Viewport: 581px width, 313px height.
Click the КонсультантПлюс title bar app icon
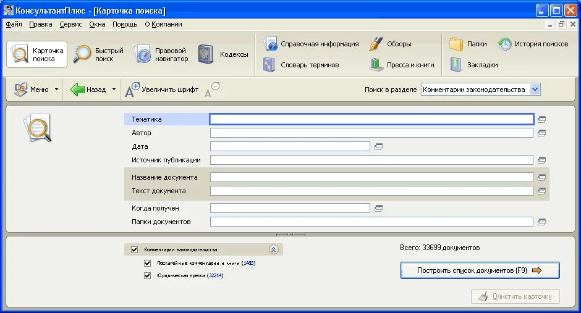click(9, 10)
